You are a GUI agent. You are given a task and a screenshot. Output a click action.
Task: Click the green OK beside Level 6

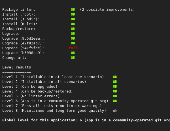tap(115, 101)
